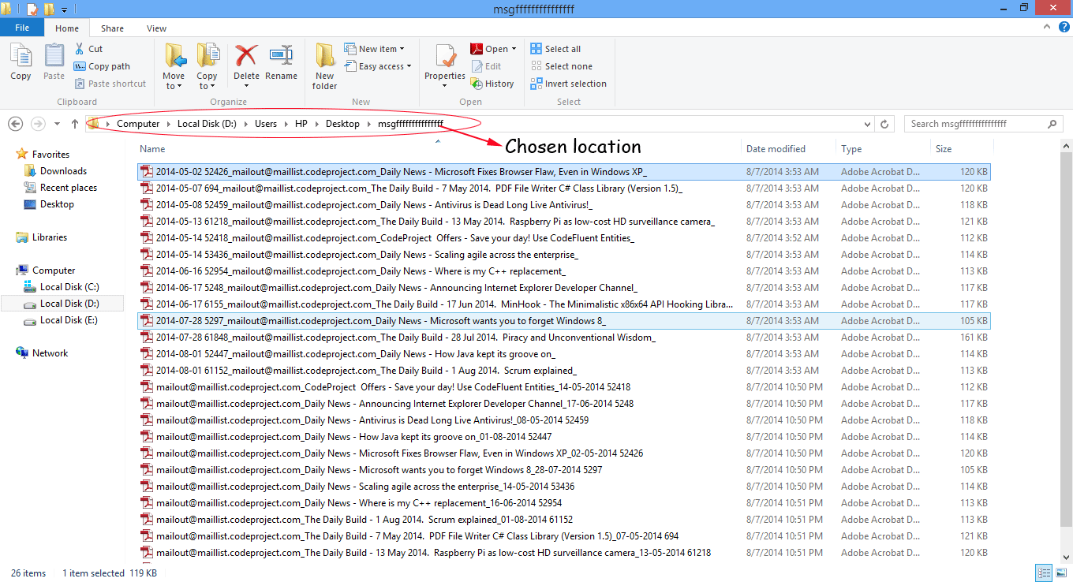Click the Computer breadcrumb in address bar
Viewport: 1073px width, 582px height.
click(138, 124)
